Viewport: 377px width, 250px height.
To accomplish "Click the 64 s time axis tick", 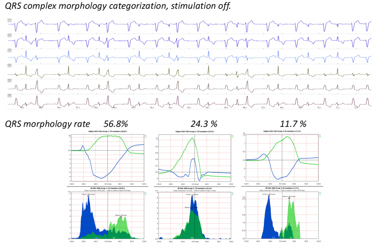I will click(x=208, y=108).
